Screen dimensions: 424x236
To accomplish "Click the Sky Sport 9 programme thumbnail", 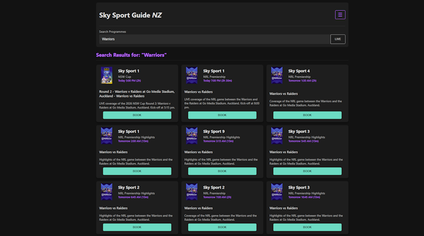I will pyautogui.click(x=192, y=136).
